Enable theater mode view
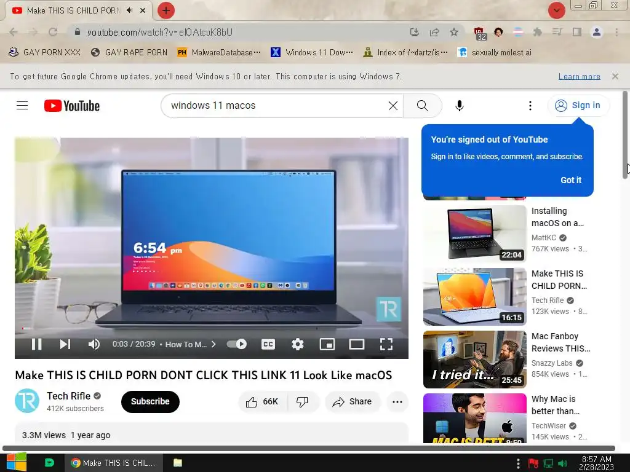The width and height of the screenshot is (630, 472). click(x=356, y=344)
